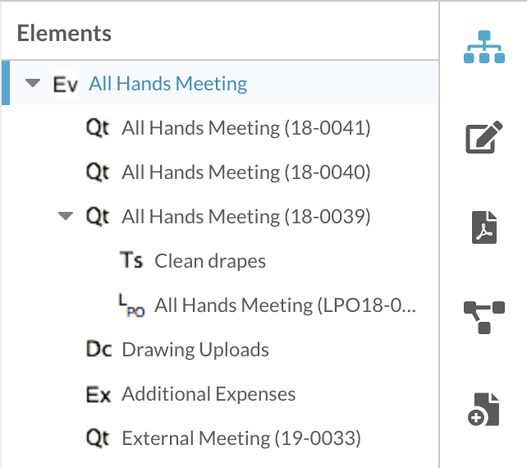Open the Clean drapes task

pos(210,261)
